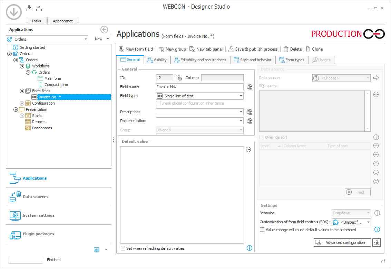
Task: Toggle Break global configuration inheritance checkbox
Action: pyautogui.click(x=158, y=103)
